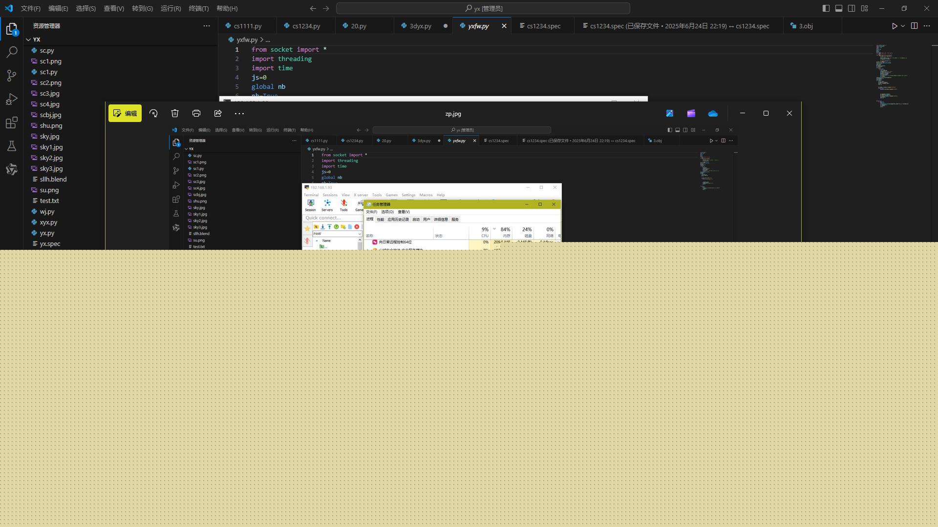Toggle the bottom panel layout button

click(838, 8)
